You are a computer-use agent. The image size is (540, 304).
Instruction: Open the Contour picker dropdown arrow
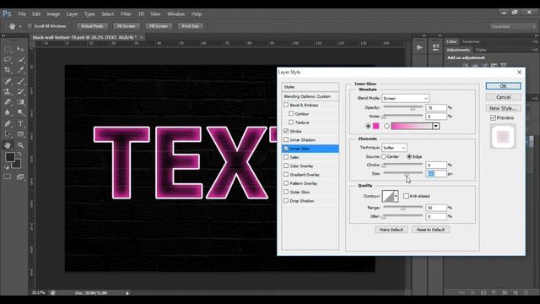tap(396, 196)
